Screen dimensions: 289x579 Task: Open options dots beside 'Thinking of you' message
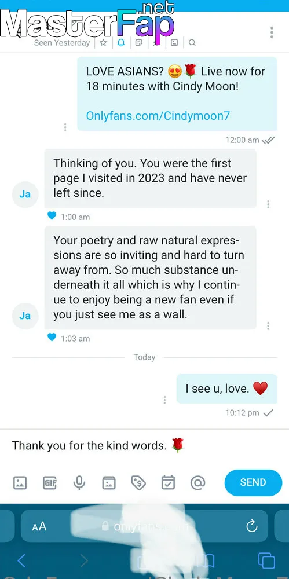point(268,204)
